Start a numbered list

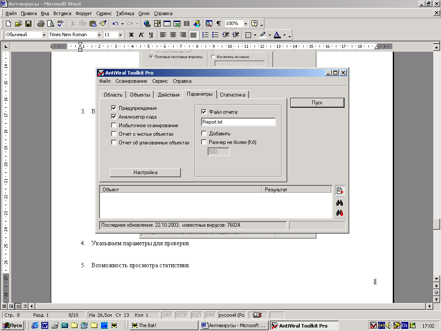(205, 35)
